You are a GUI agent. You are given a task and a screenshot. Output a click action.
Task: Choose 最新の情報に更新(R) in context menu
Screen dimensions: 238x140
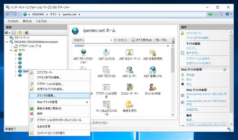(60, 109)
